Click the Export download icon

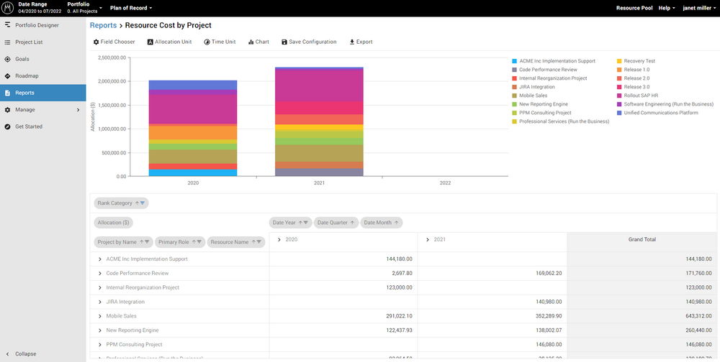(352, 42)
